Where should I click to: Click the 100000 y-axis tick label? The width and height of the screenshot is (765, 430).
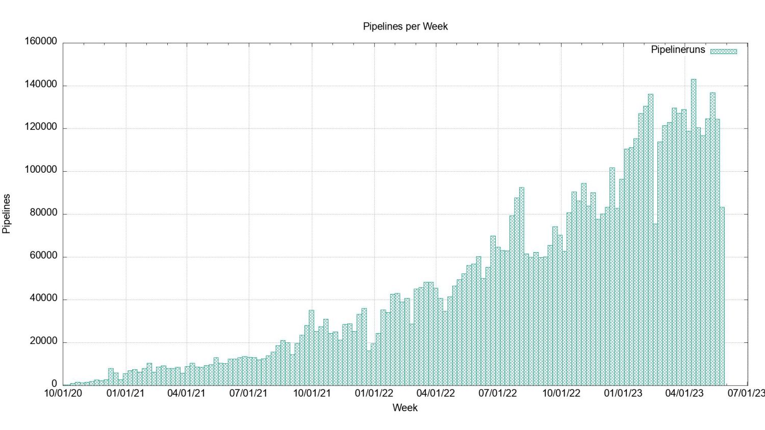41,170
